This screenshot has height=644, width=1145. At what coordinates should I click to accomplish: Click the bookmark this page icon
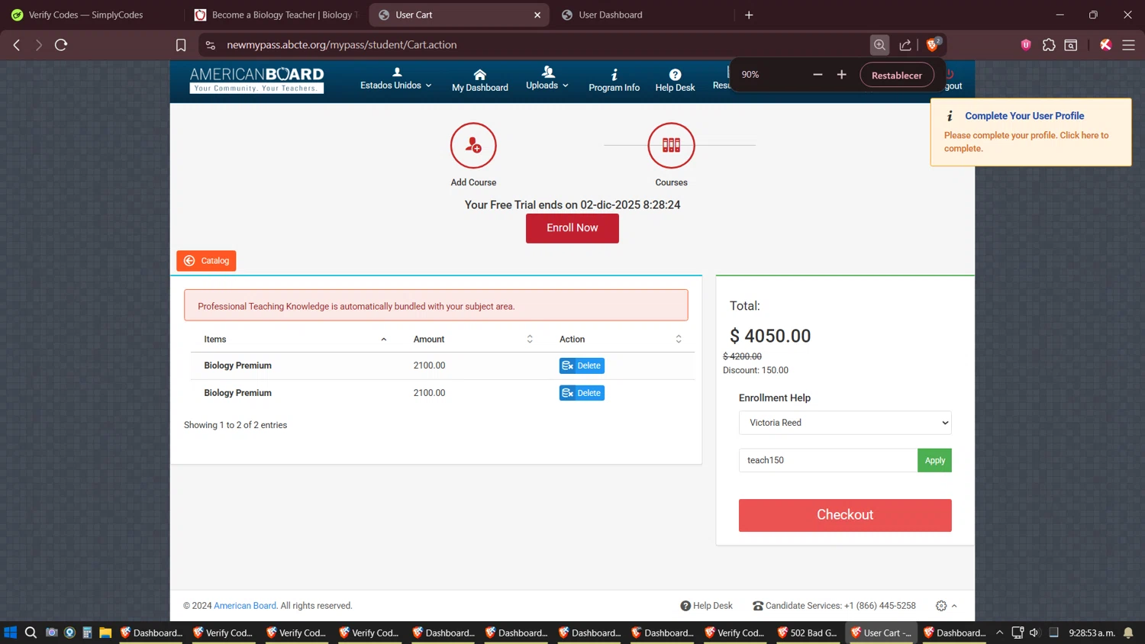coord(181,45)
